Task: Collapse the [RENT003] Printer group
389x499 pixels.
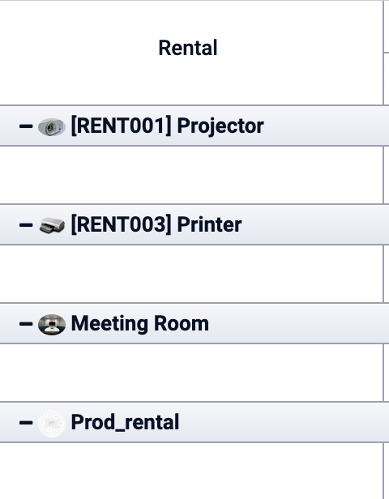Action: click(26, 225)
